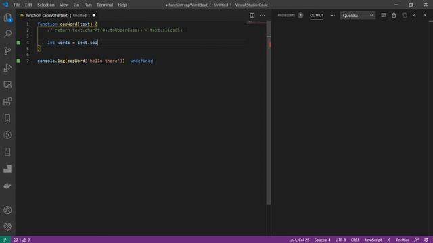Open the Go menu
This screenshot has width=433, height=243.
click(76, 5)
